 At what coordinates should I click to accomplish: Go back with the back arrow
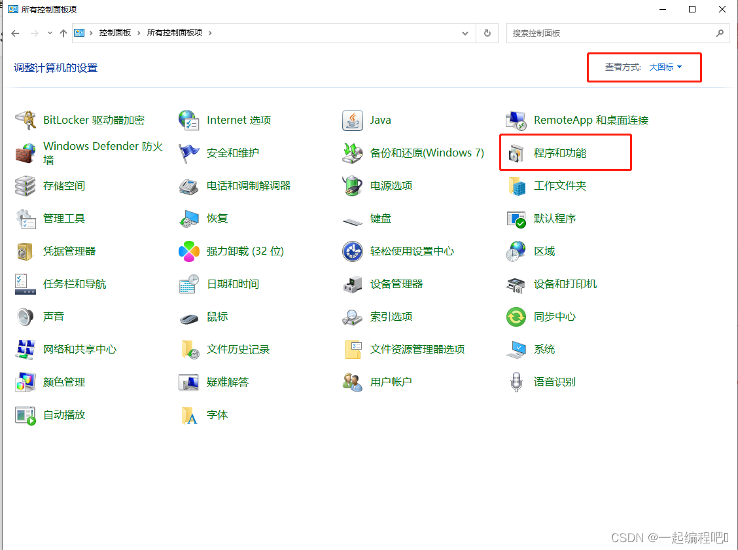pyautogui.click(x=15, y=33)
